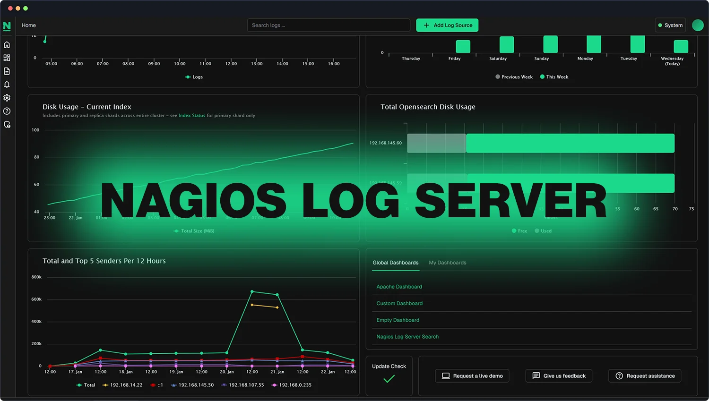This screenshot has height=401, width=709.
Task: Open the Alerts bell icon
Action: pos(7,85)
